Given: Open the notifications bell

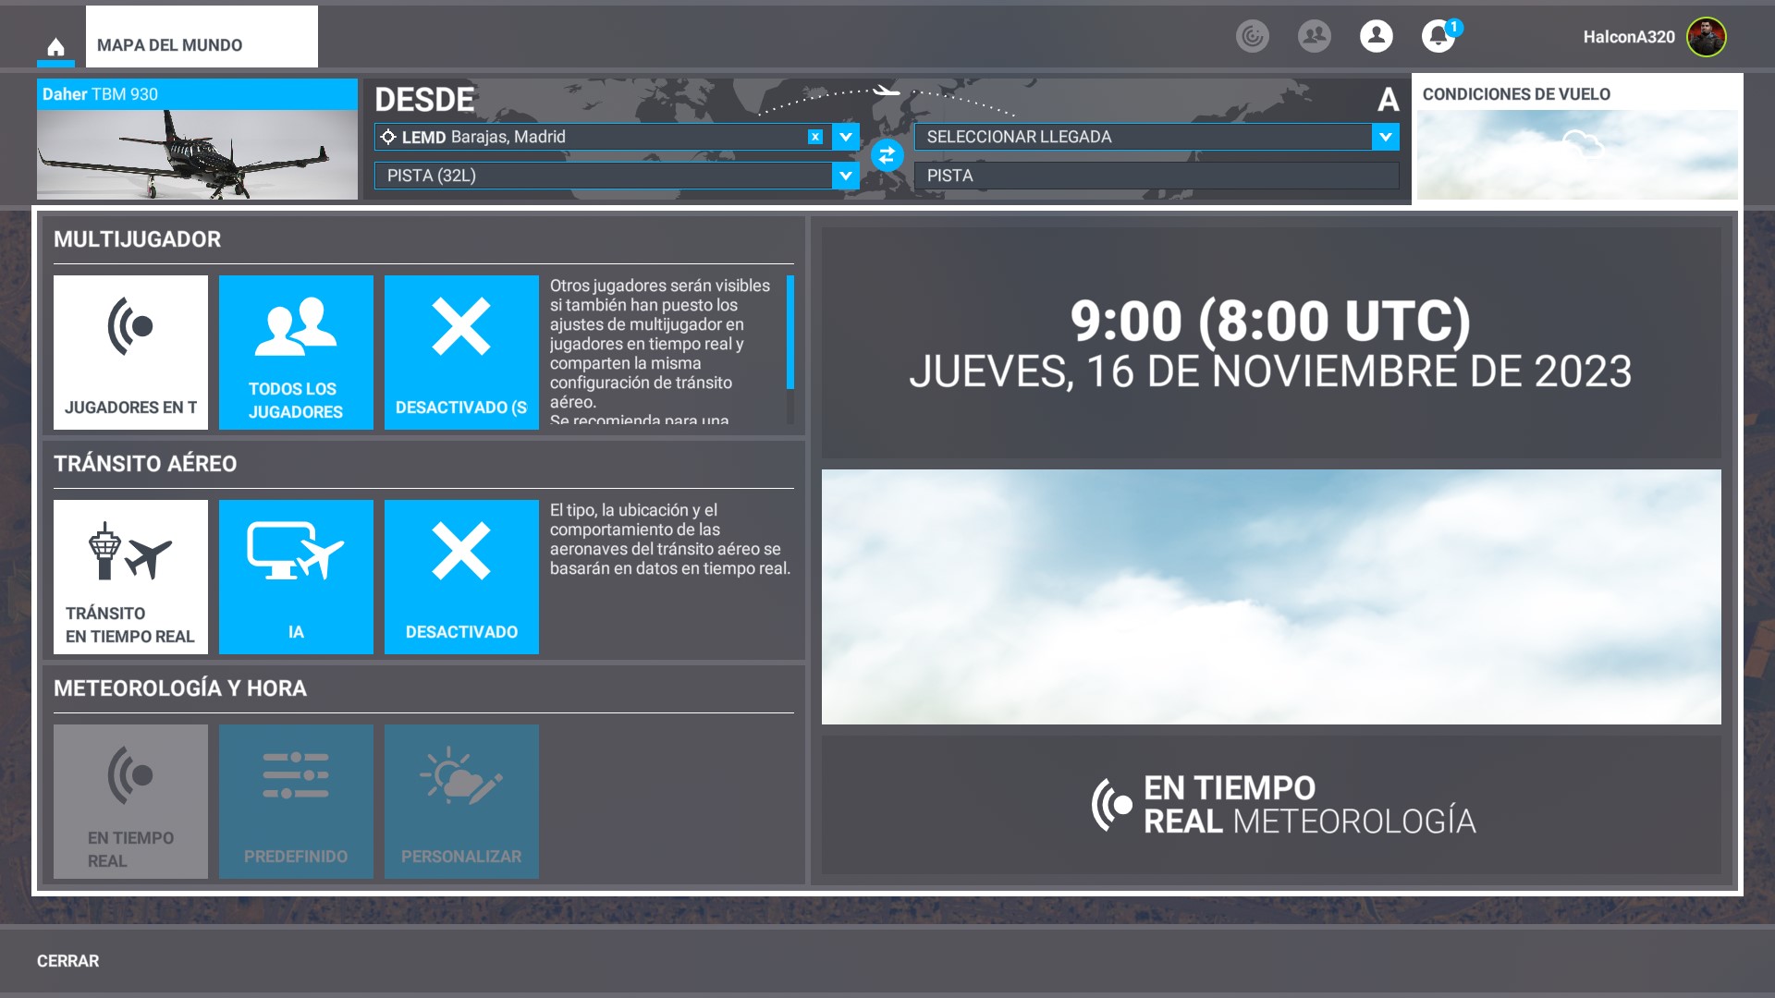Looking at the screenshot, I should (1438, 36).
